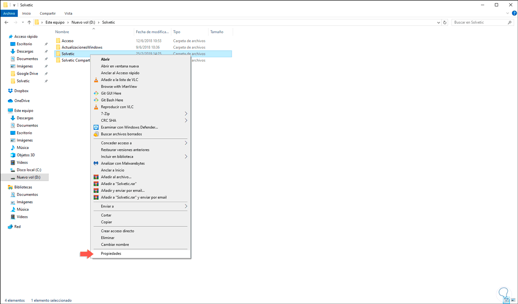Screen dimensions: 518x304
Task: Open Google Drive quick access folder
Action: [x=27, y=74]
